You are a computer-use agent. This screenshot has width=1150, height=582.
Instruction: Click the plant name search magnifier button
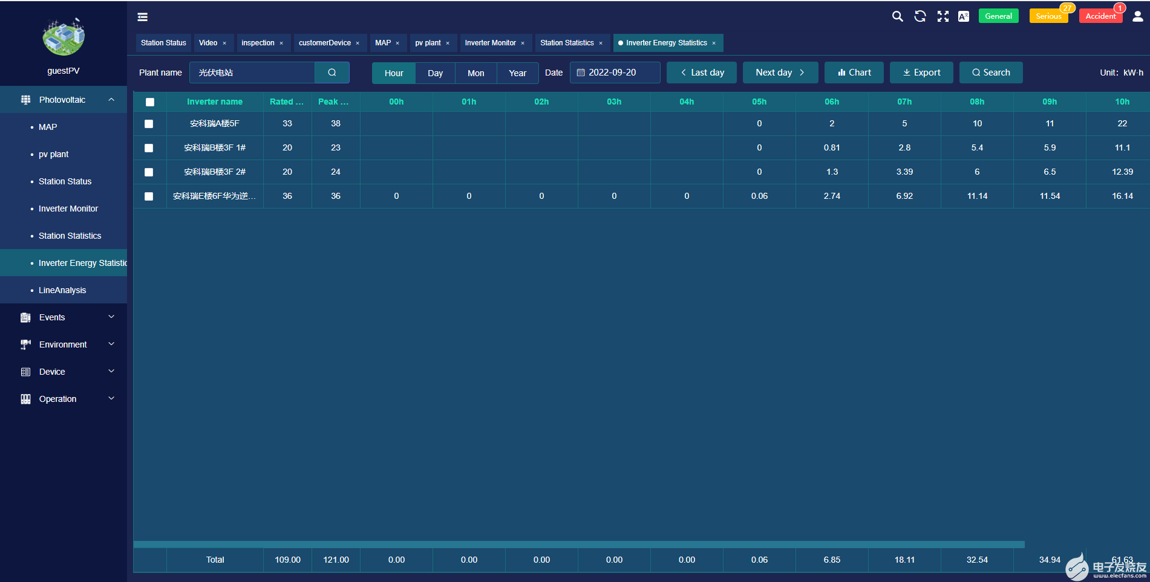[332, 73]
